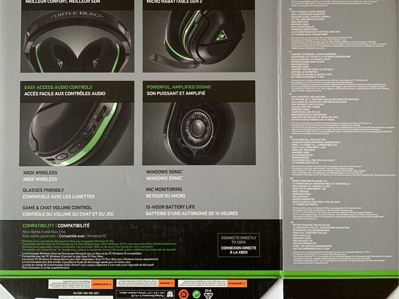399x299 pixels.
Task: Click the 'RETOUR DU MICRO' text
Action: (x=166, y=196)
